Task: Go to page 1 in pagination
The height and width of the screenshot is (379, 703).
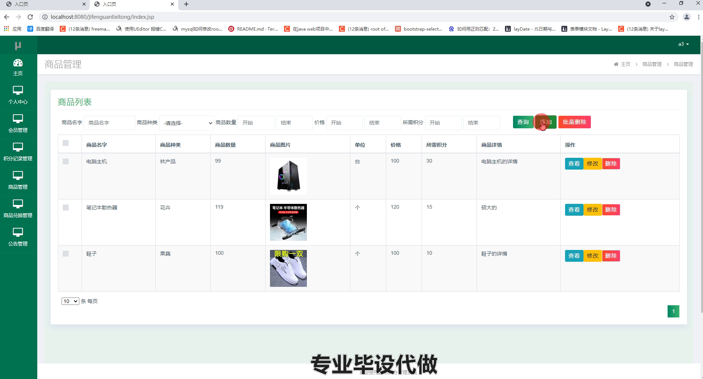Action: click(x=673, y=311)
